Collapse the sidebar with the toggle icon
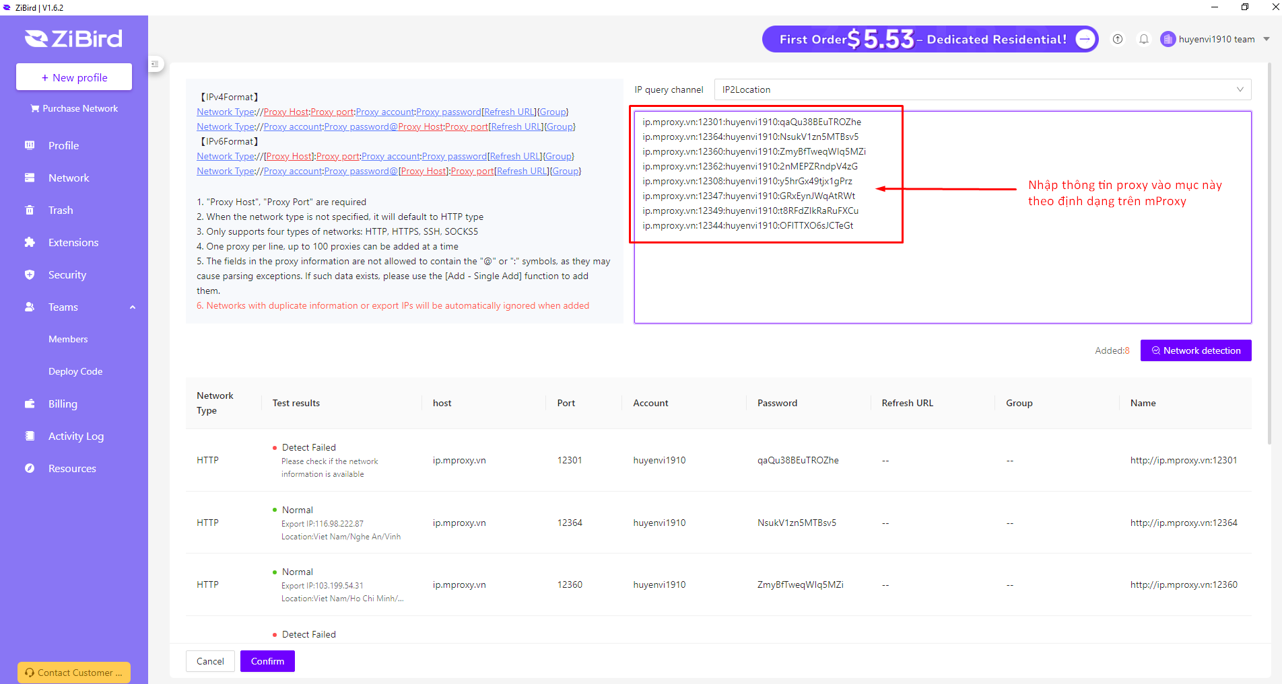This screenshot has height=684, width=1282. pyautogui.click(x=155, y=64)
